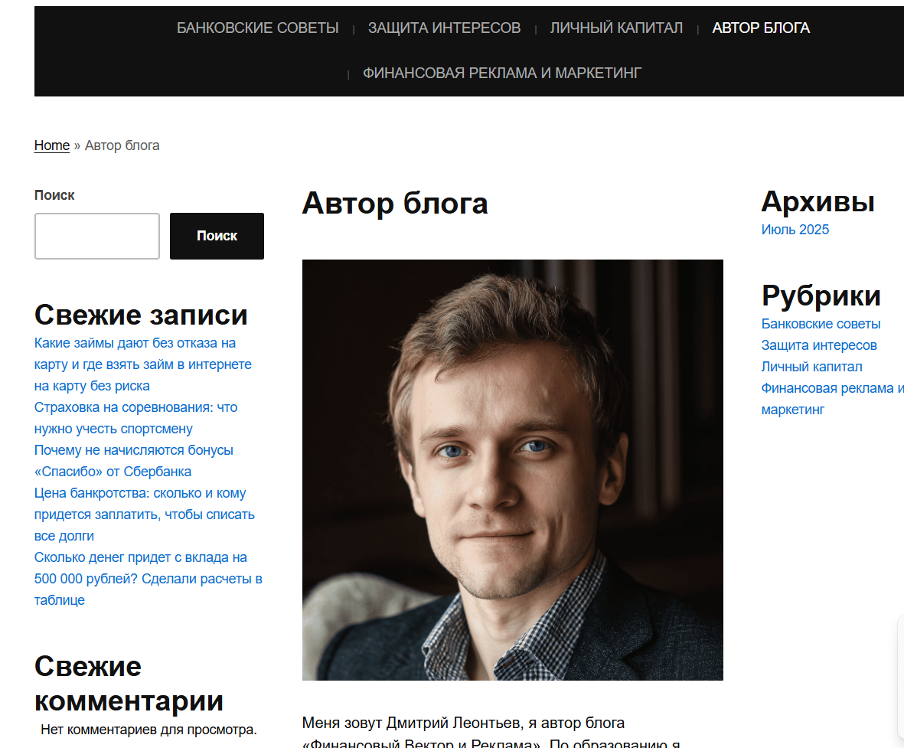Click the author portrait photo
Screen dimensions: 904x748
point(513,470)
